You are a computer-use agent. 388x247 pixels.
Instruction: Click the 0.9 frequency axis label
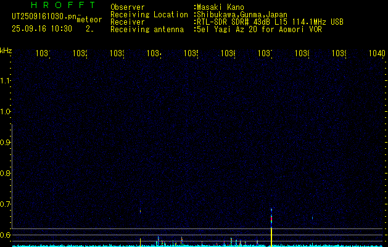[x=5, y=143]
